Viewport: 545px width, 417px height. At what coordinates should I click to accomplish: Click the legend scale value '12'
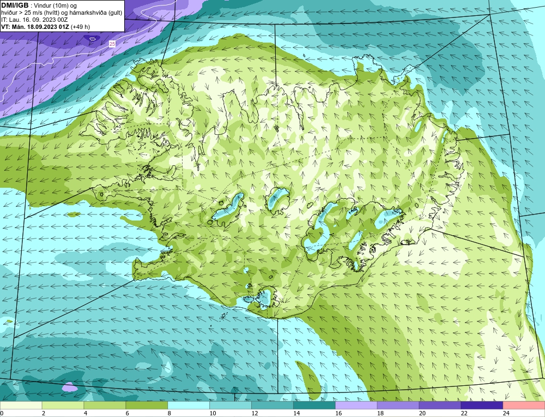pyautogui.click(x=255, y=413)
